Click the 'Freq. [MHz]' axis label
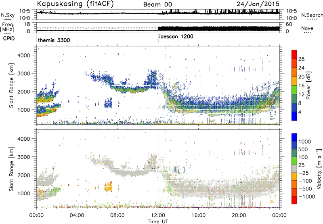Screen dimensions: 323x224 pos(8,27)
